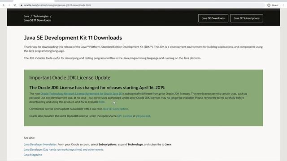Click heading Java SE Development Kit 11 Downloads
The width and height of the screenshot is (287, 161).
pyautogui.click(x=73, y=38)
